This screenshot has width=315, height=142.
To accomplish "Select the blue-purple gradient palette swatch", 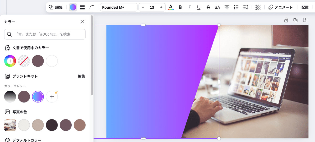I will (38, 97).
